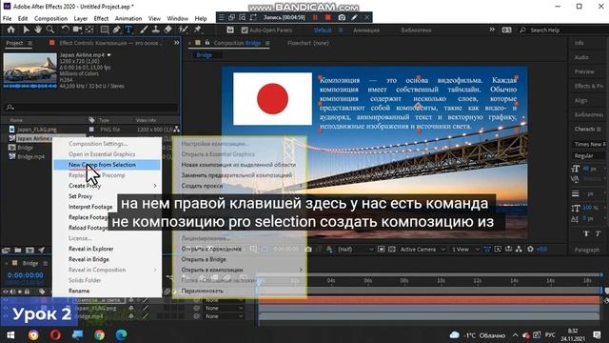Select the Rotation tool
Screen dimensions: 609x343
pos(66,30)
